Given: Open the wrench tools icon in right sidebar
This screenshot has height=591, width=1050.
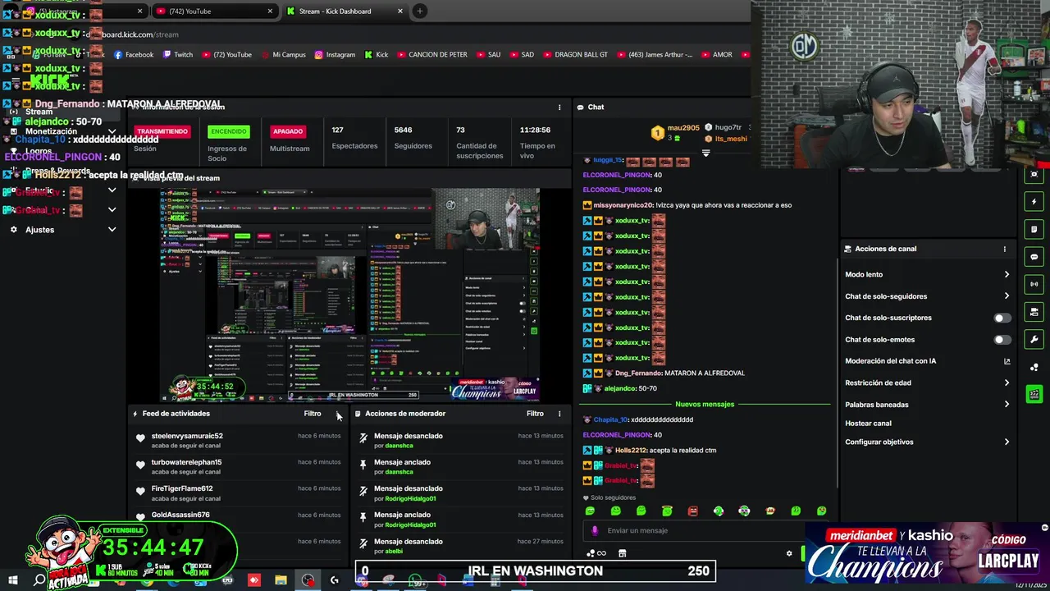Looking at the screenshot, I should coord(1034,340).
